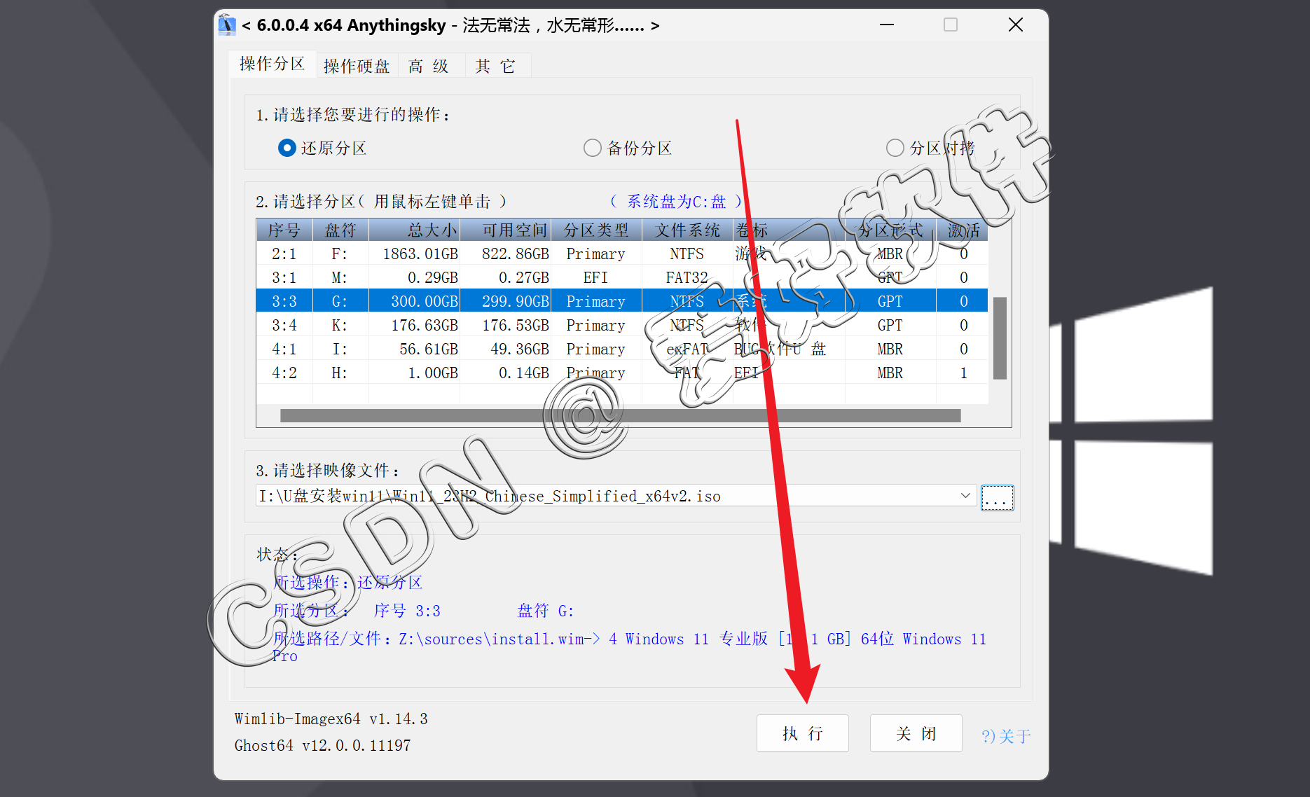Screen dimensions: 1310x797
Task: Click the 分区类型 column header
Action: pos(596,230)
